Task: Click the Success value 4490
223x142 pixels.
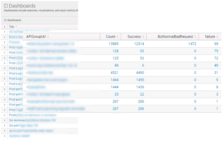Action: tap(140, 73)
